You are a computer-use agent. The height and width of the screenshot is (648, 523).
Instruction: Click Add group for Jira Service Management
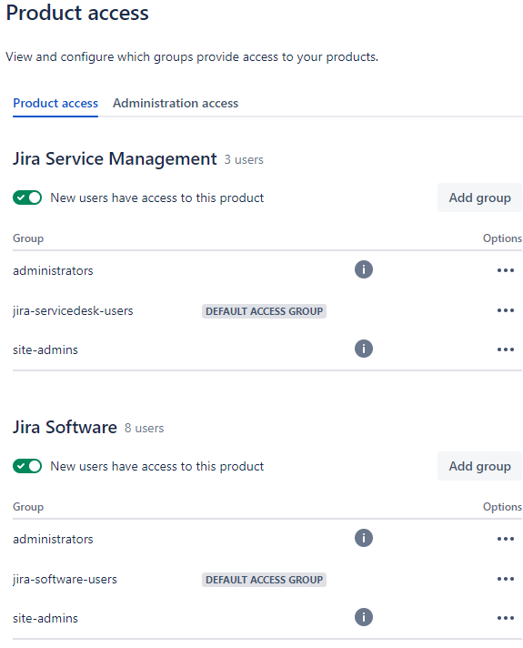point(479,198)
